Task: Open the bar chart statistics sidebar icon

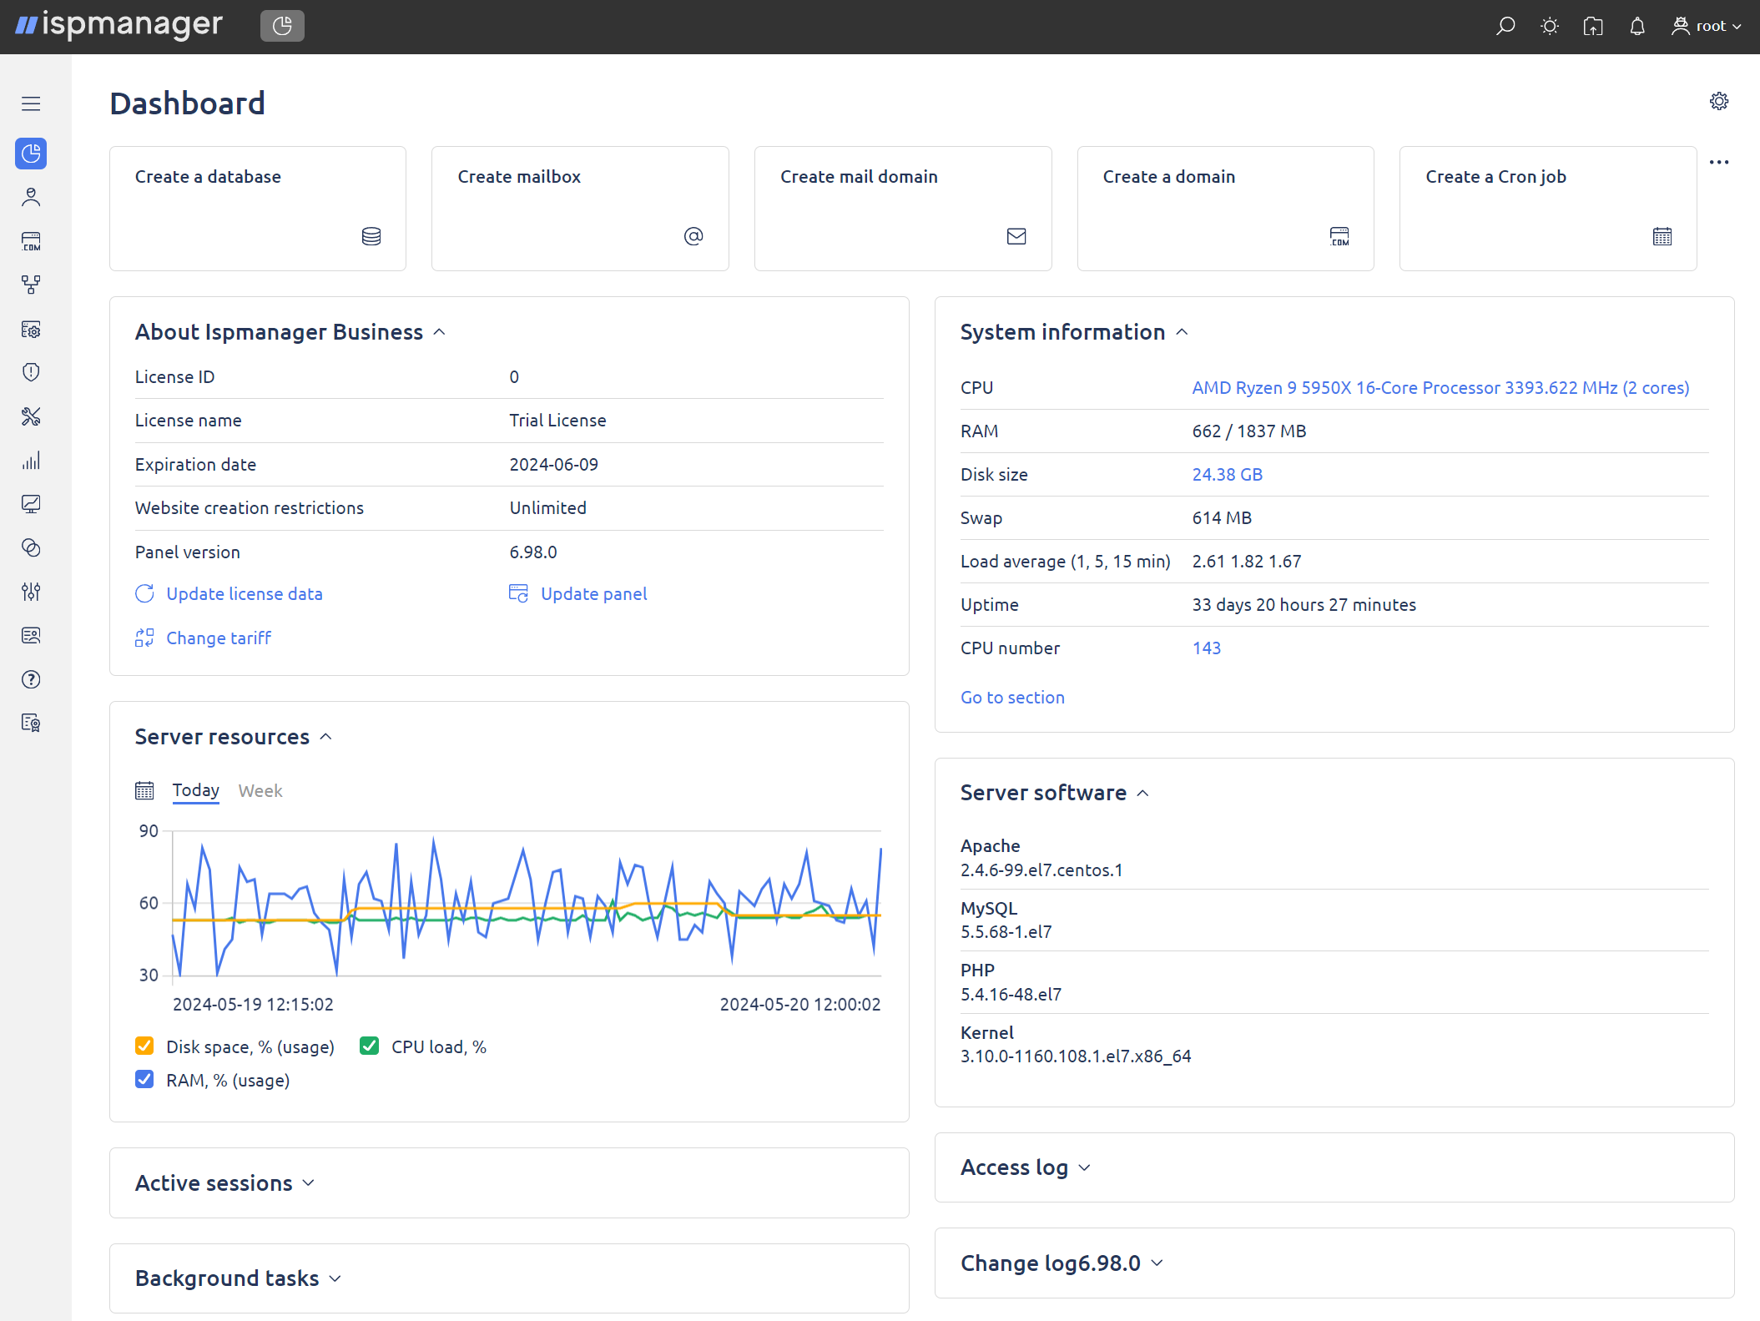Action: 31,460
